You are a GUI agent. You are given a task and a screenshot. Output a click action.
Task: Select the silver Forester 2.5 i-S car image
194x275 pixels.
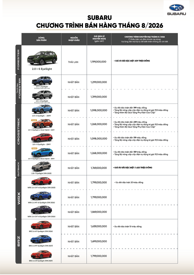pos(42,95)
